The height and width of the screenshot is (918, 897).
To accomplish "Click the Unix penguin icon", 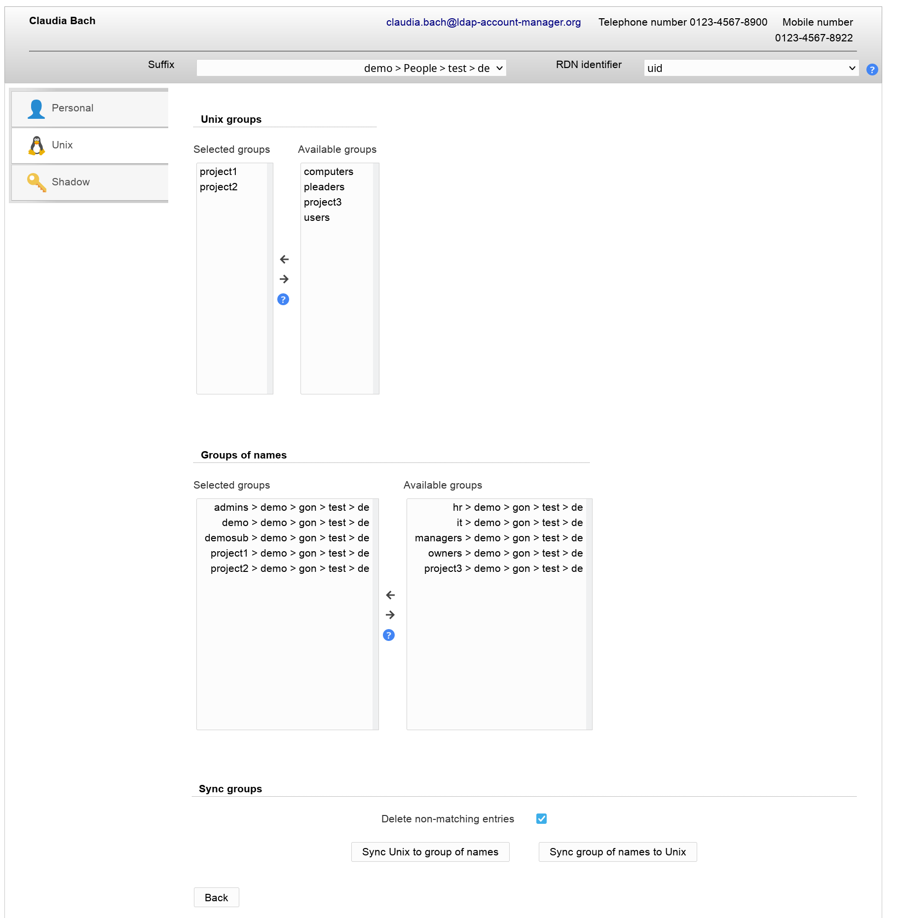I will pyautogui.click(x=36, y=145).
